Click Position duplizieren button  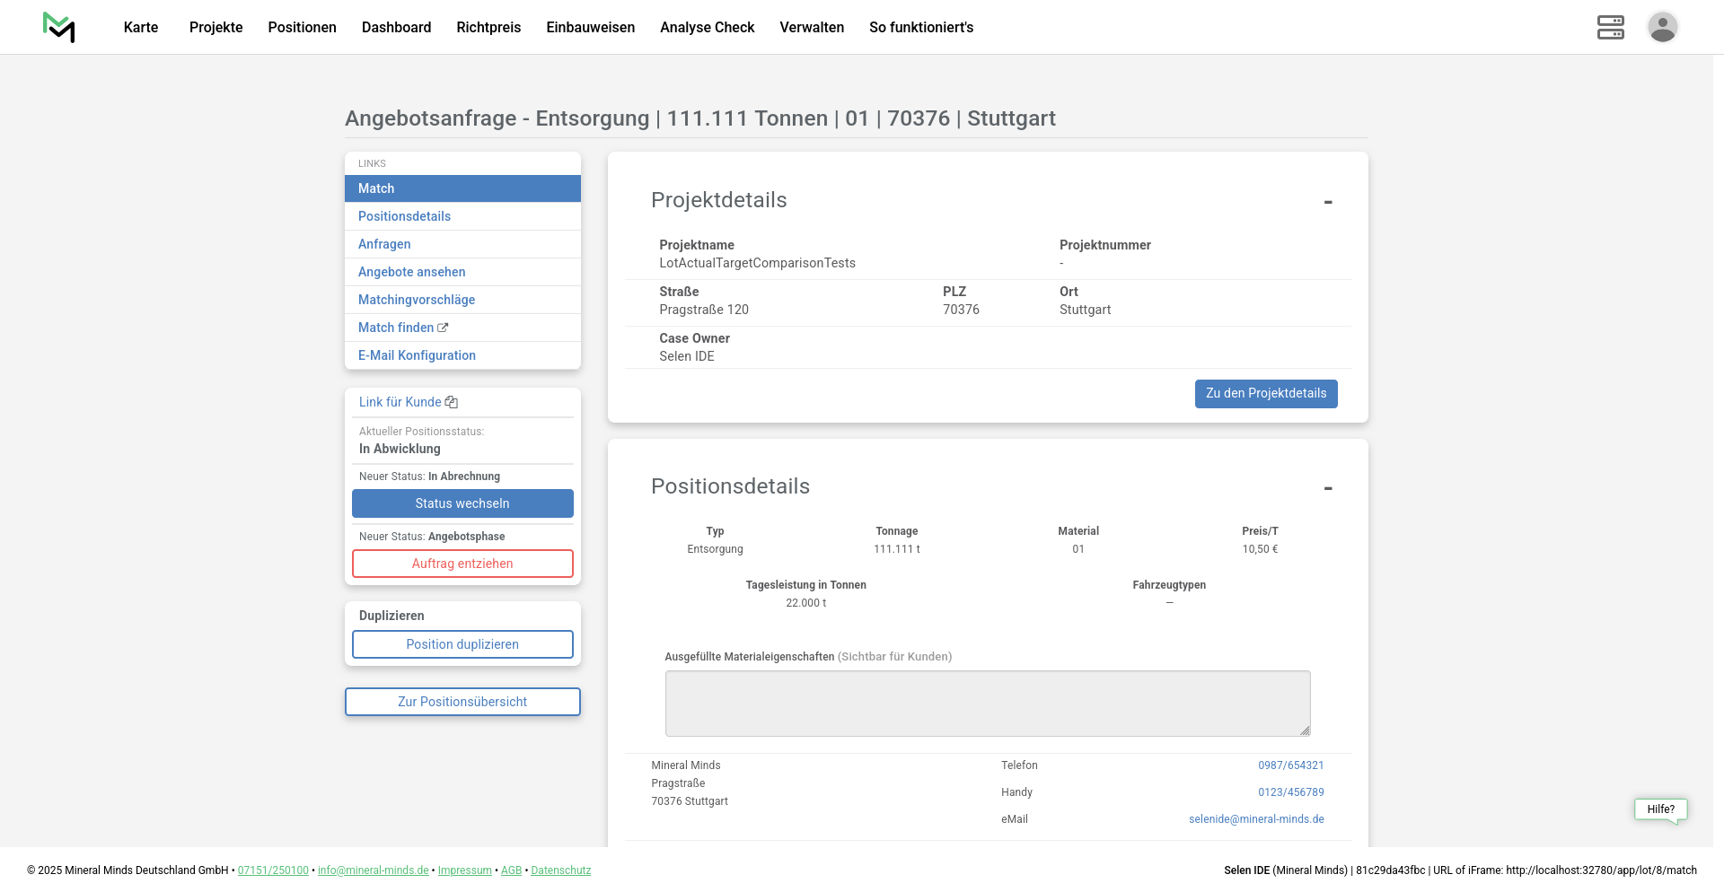point(462,644)
